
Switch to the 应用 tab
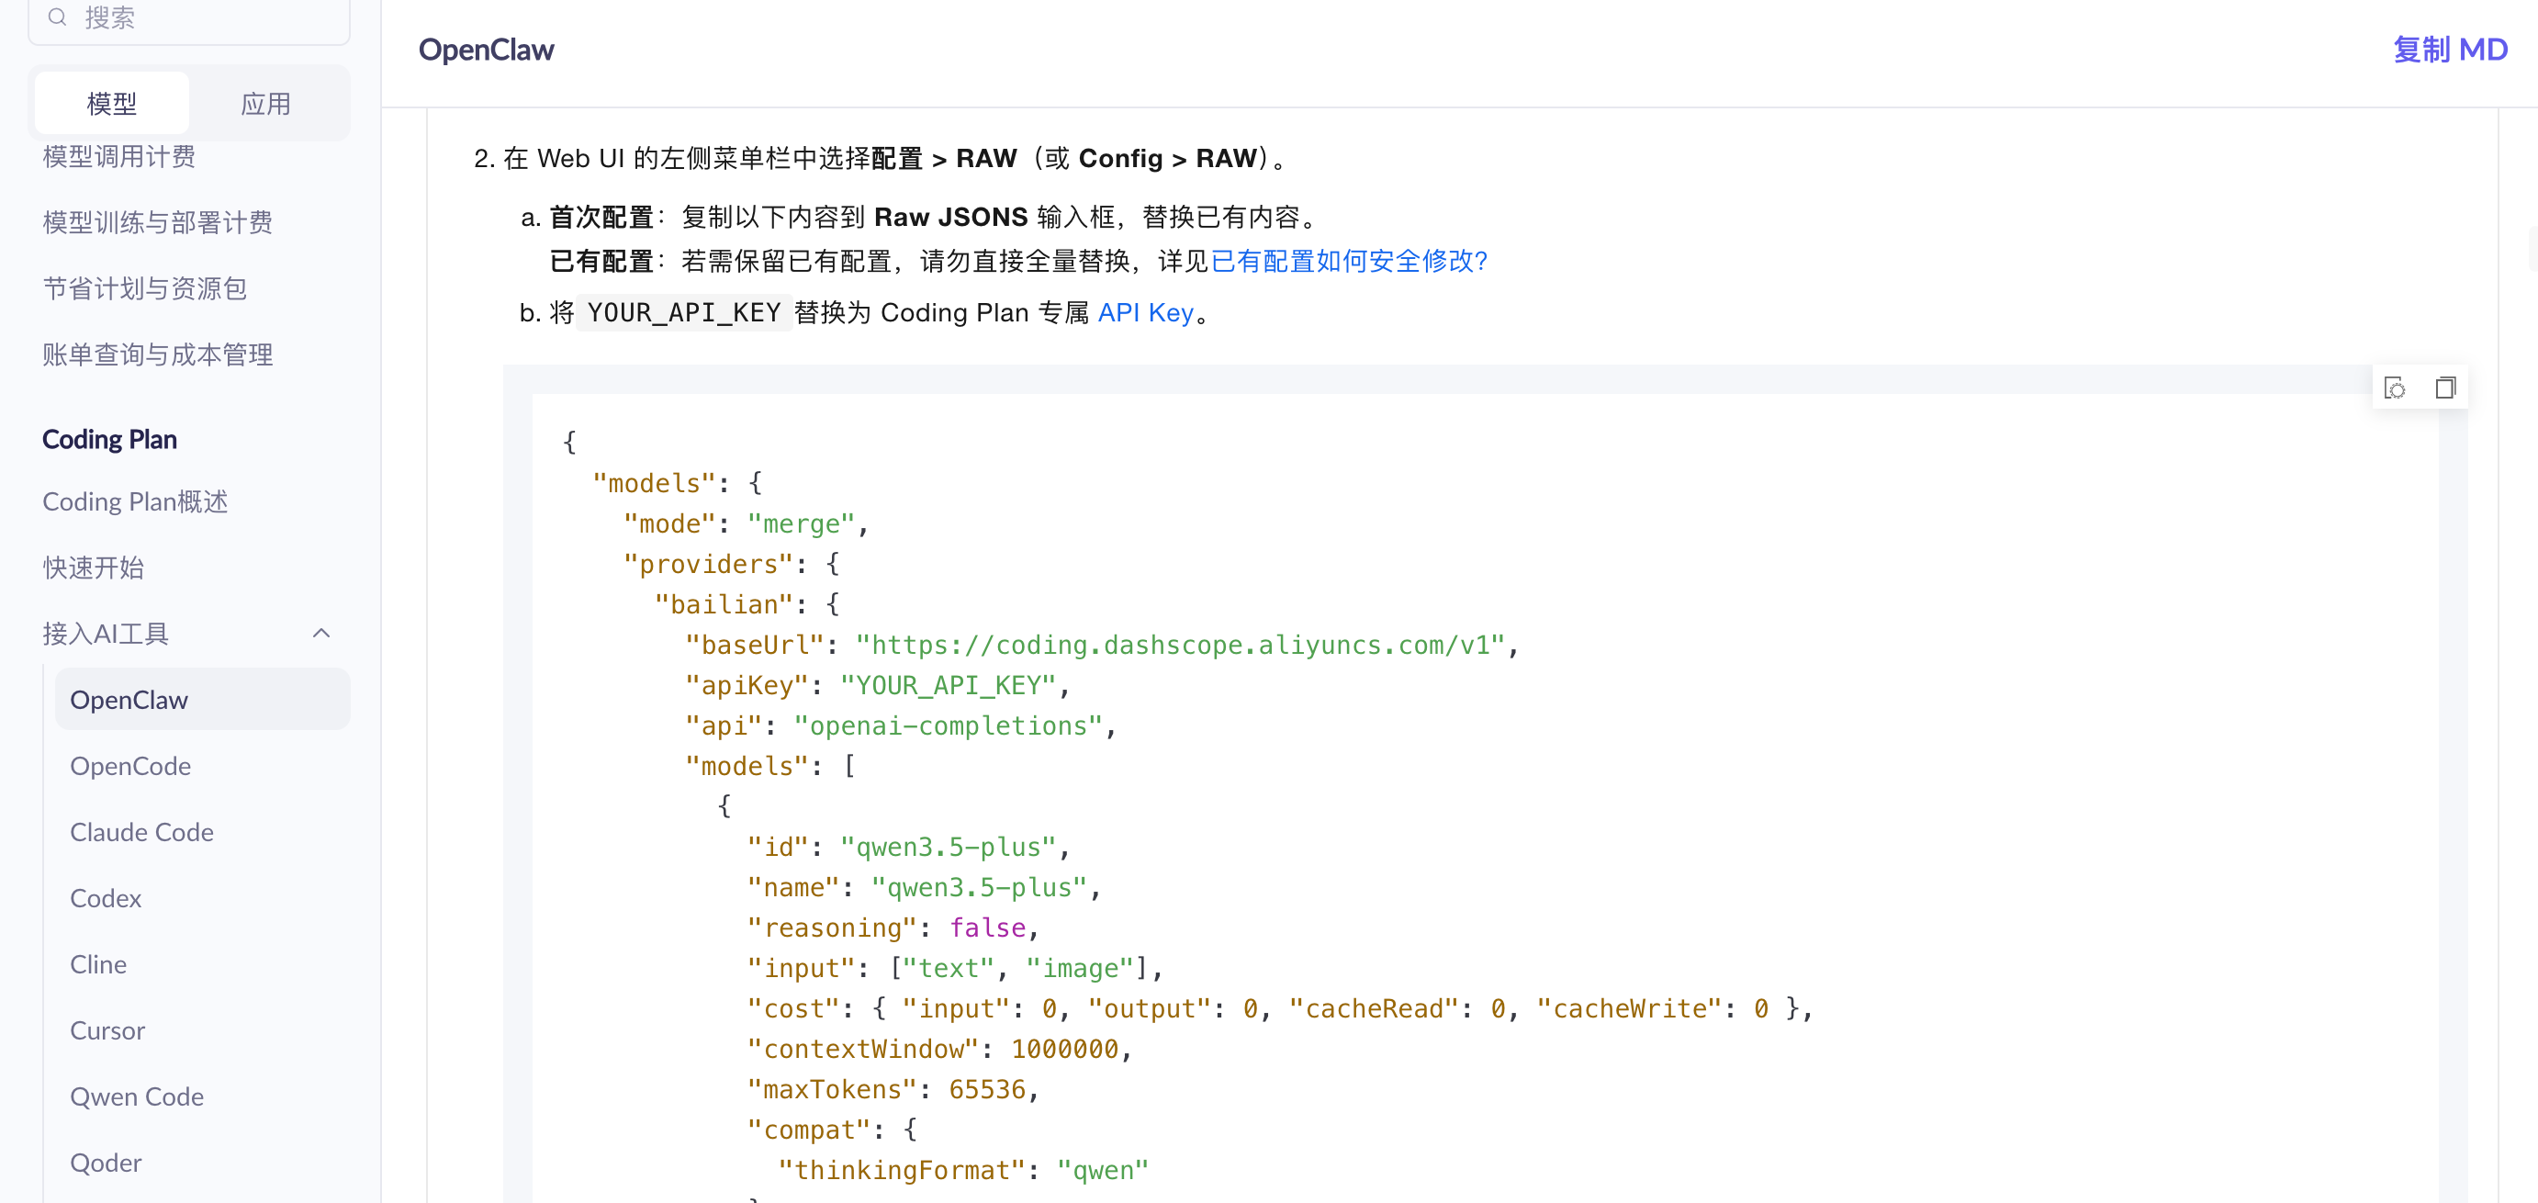(x=266, y=104)
